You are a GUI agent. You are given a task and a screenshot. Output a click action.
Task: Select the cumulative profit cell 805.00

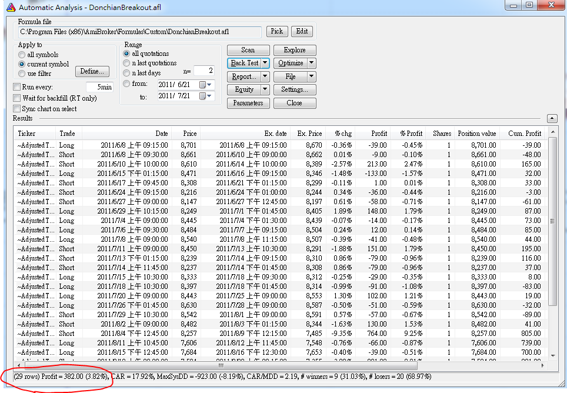tap(531, 334)
